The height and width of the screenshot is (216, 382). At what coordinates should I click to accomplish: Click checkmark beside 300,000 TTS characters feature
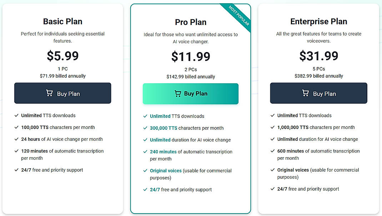pos(145,128)
